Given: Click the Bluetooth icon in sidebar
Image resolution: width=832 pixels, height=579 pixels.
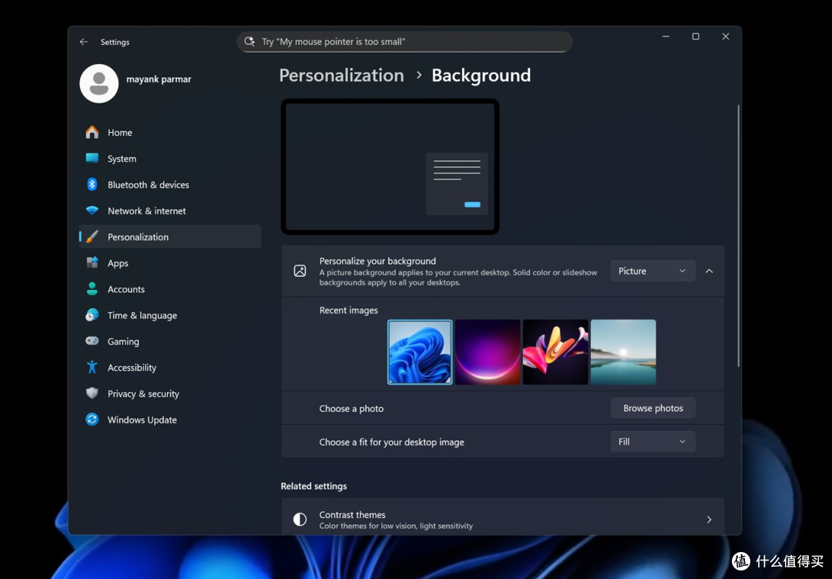Looking at the screenshot, I should click(92, 184).
